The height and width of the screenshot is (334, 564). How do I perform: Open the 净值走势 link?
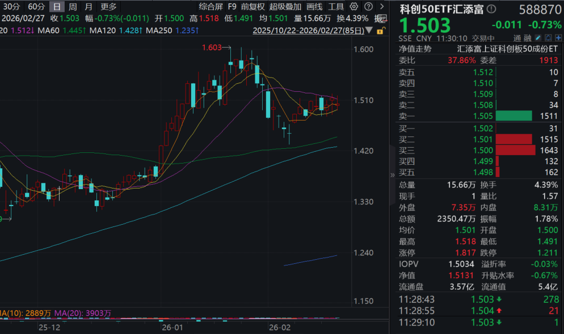[415, 49]
